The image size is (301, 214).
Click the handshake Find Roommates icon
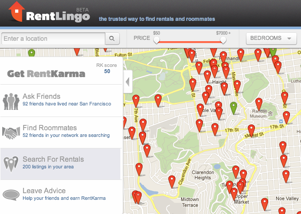(x=11, y=133)
